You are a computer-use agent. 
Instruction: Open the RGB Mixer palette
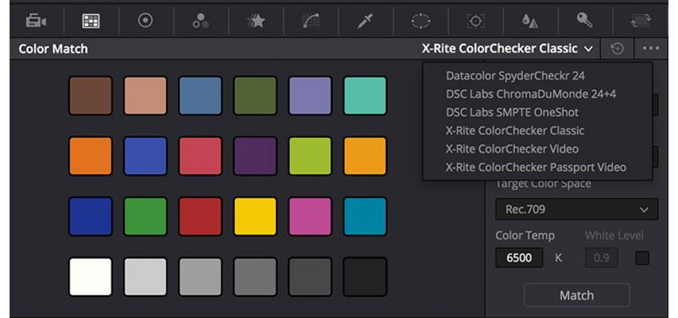[201, 21]
